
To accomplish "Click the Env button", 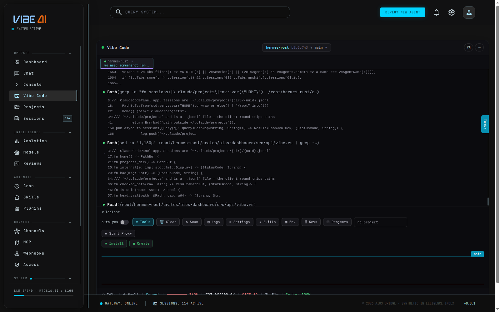I will pos(290,222).
